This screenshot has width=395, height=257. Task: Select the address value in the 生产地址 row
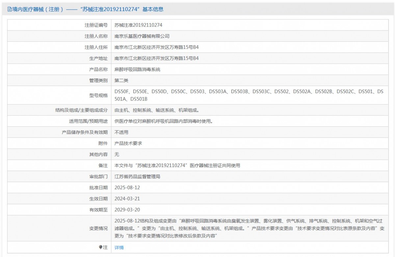pyautogui.click(x=156, y=58)
